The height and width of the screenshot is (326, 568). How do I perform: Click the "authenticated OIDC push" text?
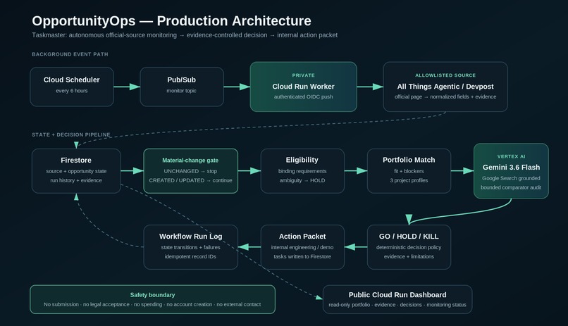tap(304, 96)
